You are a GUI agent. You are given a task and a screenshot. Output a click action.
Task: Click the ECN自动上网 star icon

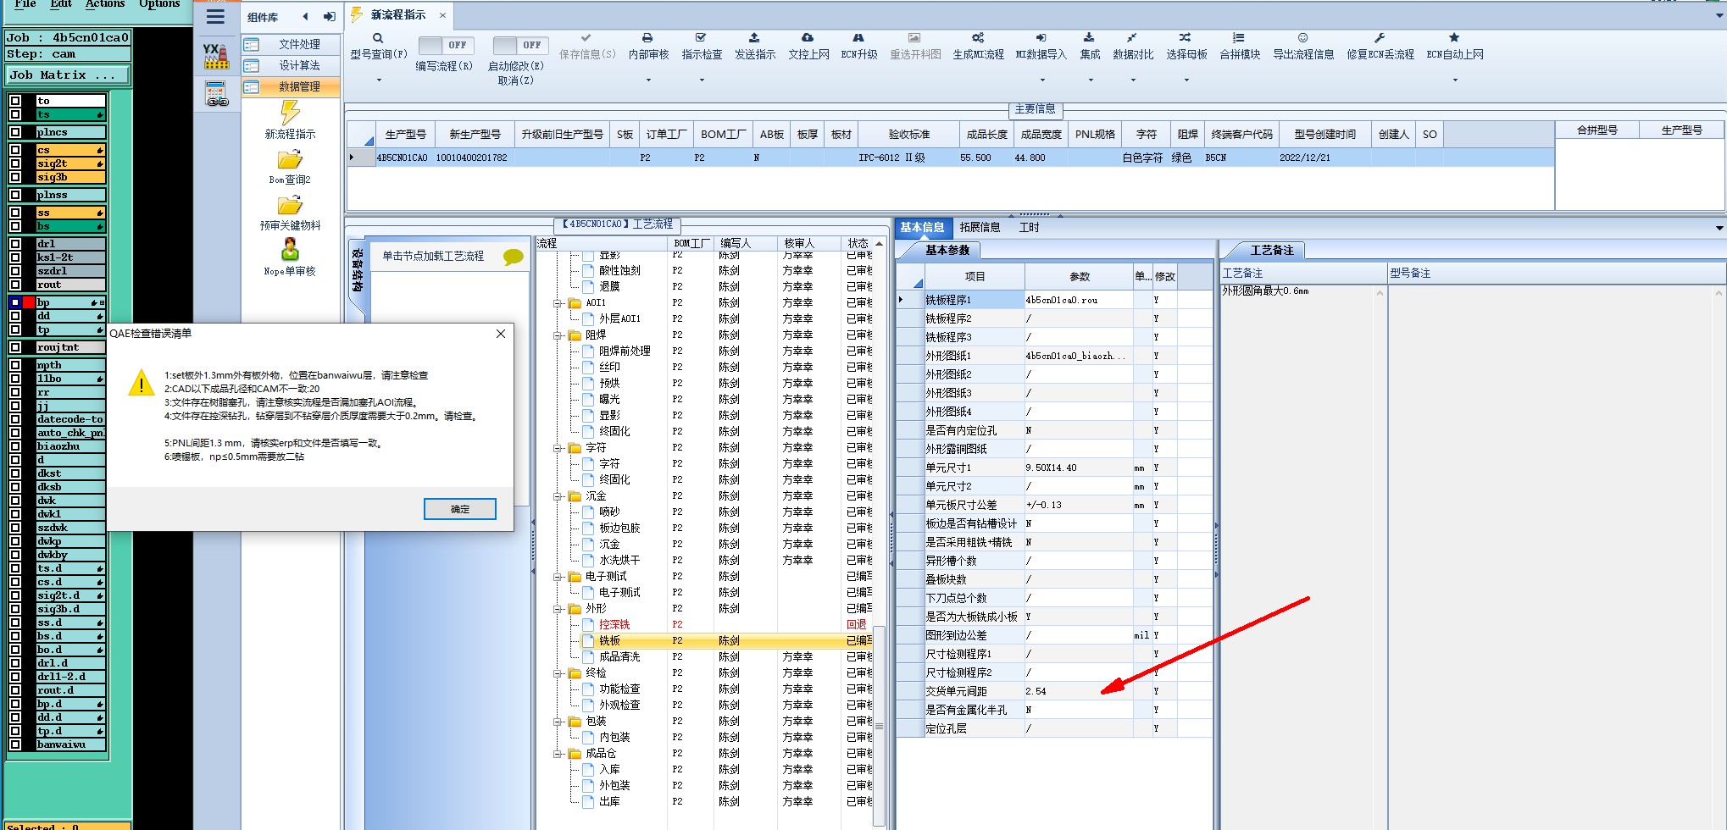click(x=1454, y=38)
